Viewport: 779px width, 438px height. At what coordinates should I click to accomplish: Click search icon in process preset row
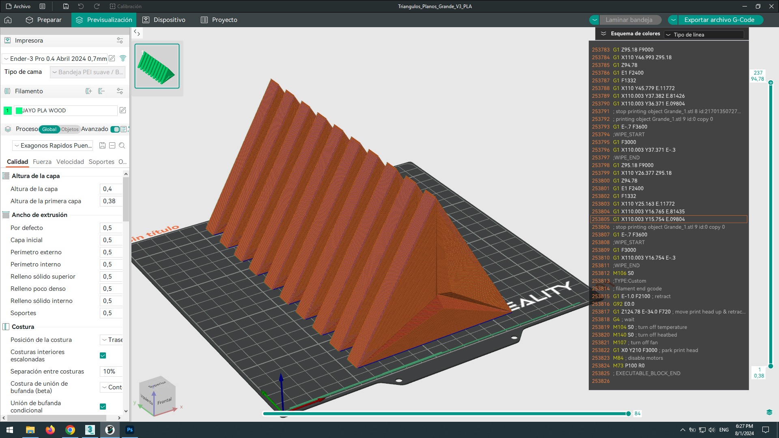point(122,146)
